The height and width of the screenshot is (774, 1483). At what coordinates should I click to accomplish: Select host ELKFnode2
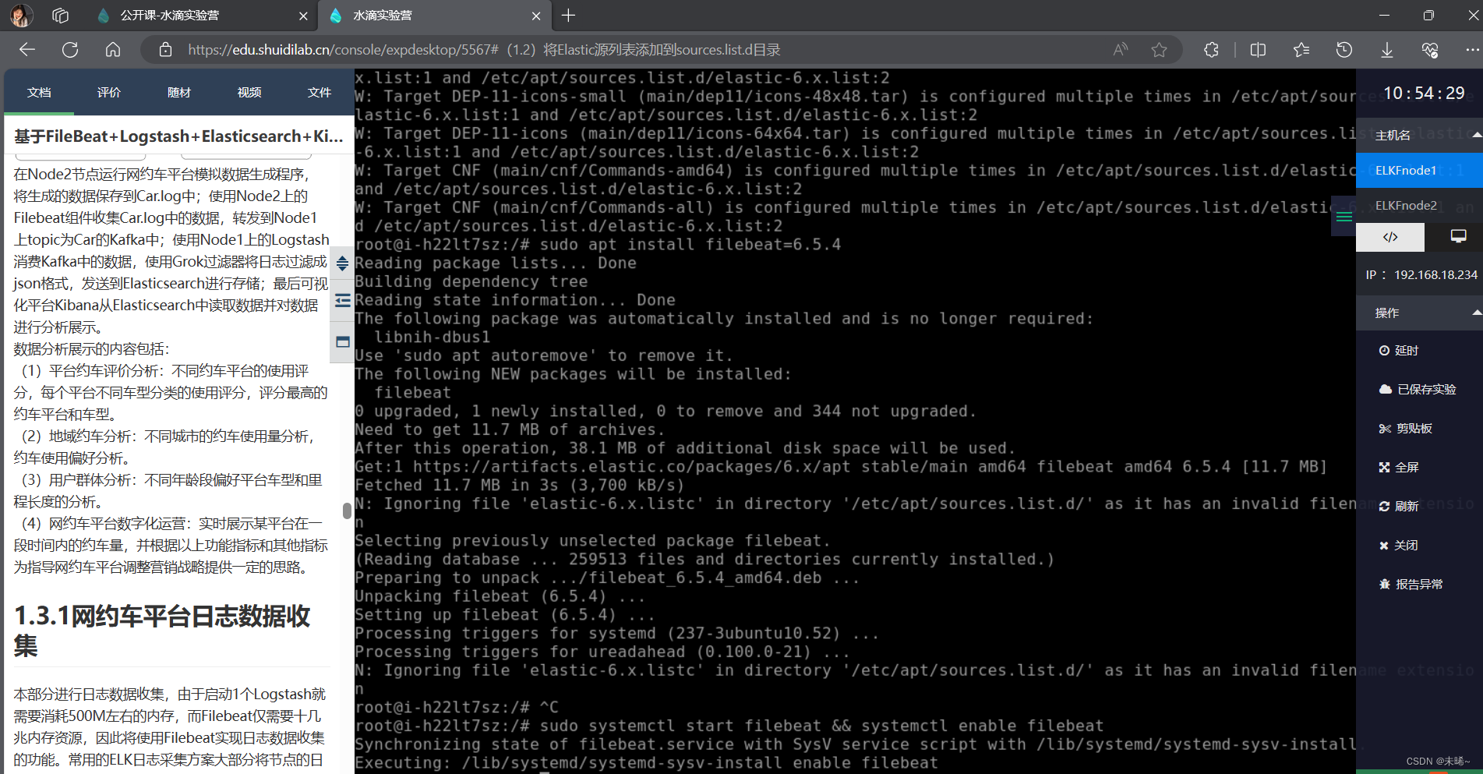click(1419, 205)
